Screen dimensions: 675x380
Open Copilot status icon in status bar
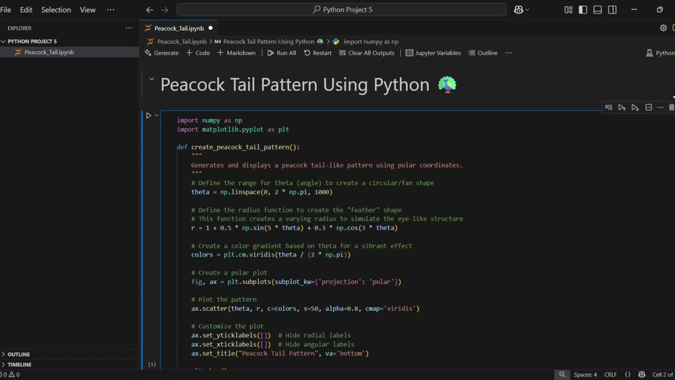coord(642,375)
